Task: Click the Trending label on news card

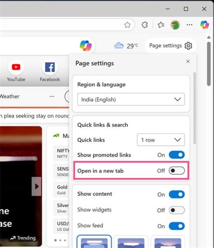Action: [x=23, y=238]
